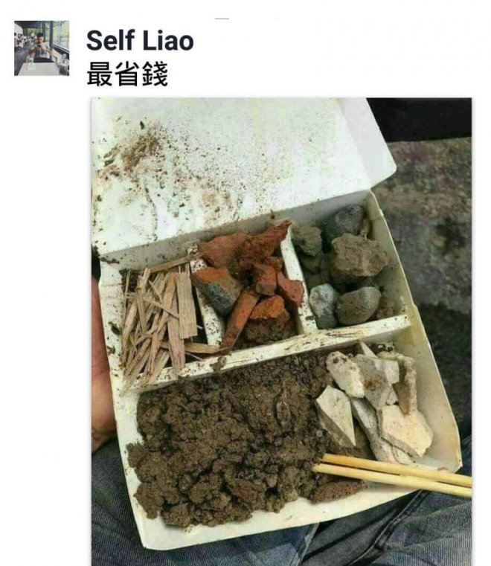Select the caption text 最省錢
491x566 pixels.
(x=127, y=74)
